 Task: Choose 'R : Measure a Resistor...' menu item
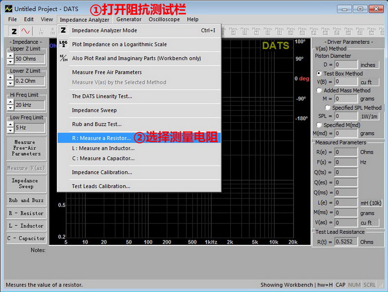point(101,138)
